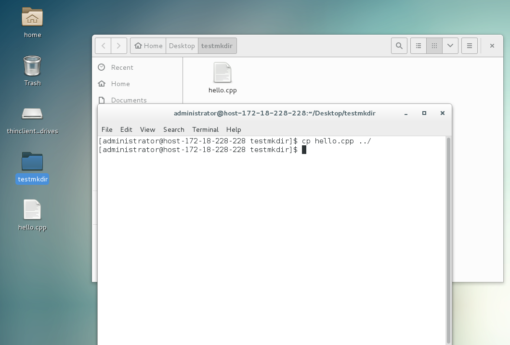Select Documents in the sidebar

(x=129, y=100)
